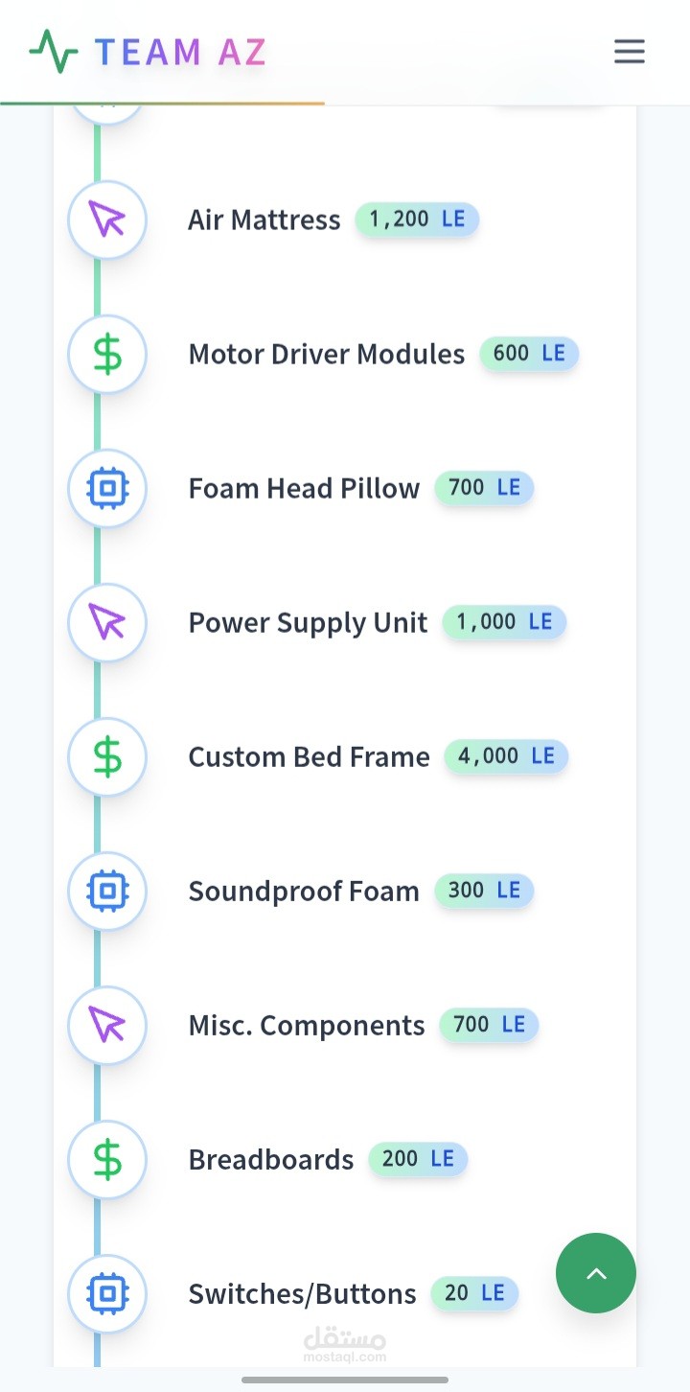690x1392 pixels.
Task: Open the hamburger navigation menu
Action: (x=629, y=51)
